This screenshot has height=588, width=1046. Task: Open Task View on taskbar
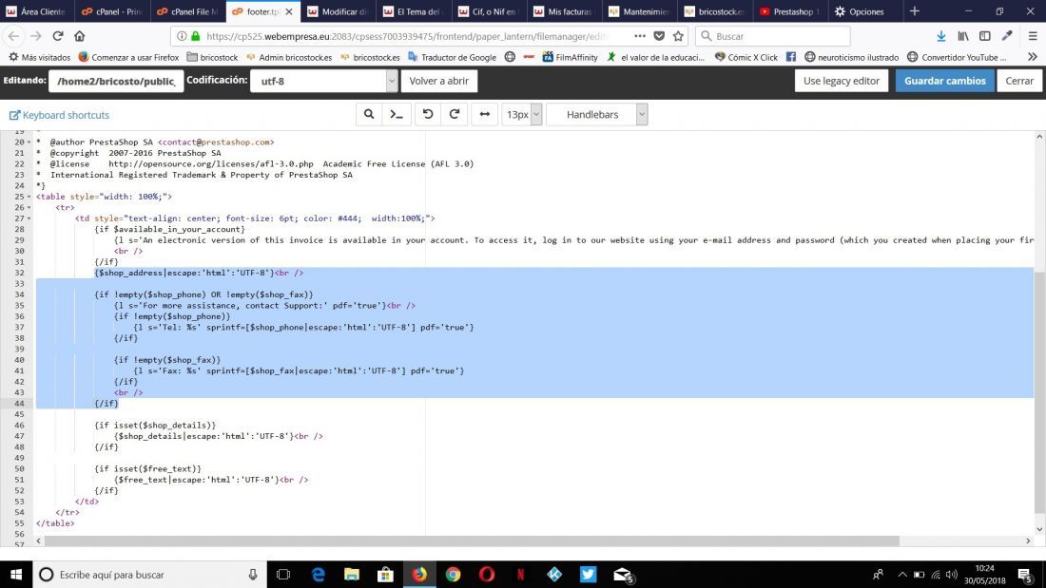click(x=283, y=574)
